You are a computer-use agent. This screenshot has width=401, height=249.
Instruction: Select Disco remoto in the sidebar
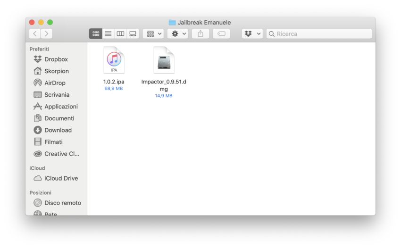click(x=56, y=203)
